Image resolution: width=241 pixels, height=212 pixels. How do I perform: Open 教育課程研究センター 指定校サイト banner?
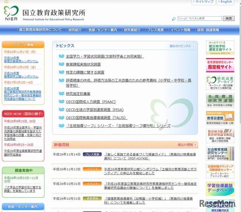coord(220,65)
